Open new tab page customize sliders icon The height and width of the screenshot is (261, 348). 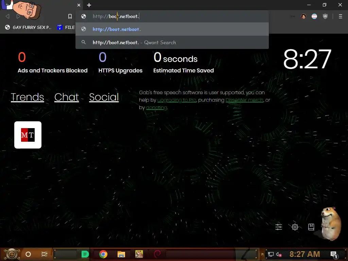279,227
